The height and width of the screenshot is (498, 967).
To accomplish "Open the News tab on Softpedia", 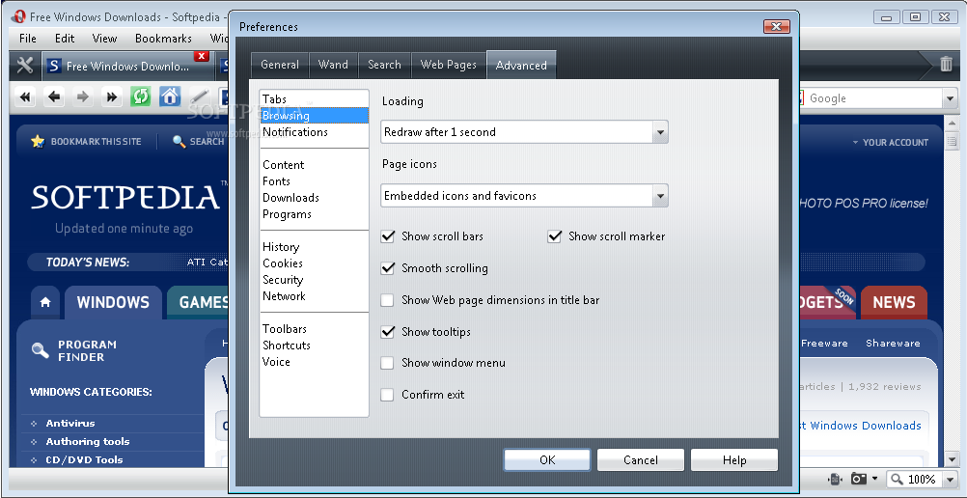I will (895, 302).
